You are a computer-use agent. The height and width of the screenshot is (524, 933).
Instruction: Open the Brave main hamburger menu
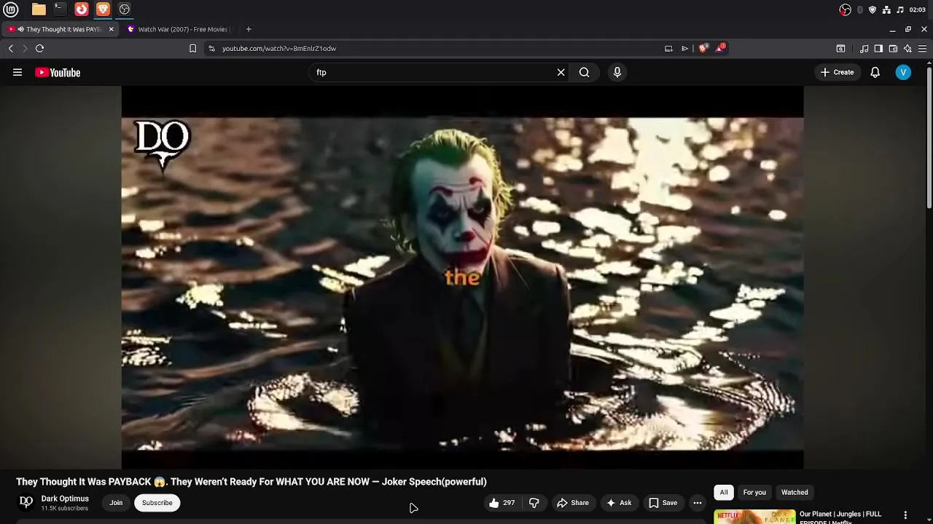click(x=922, y=49)
